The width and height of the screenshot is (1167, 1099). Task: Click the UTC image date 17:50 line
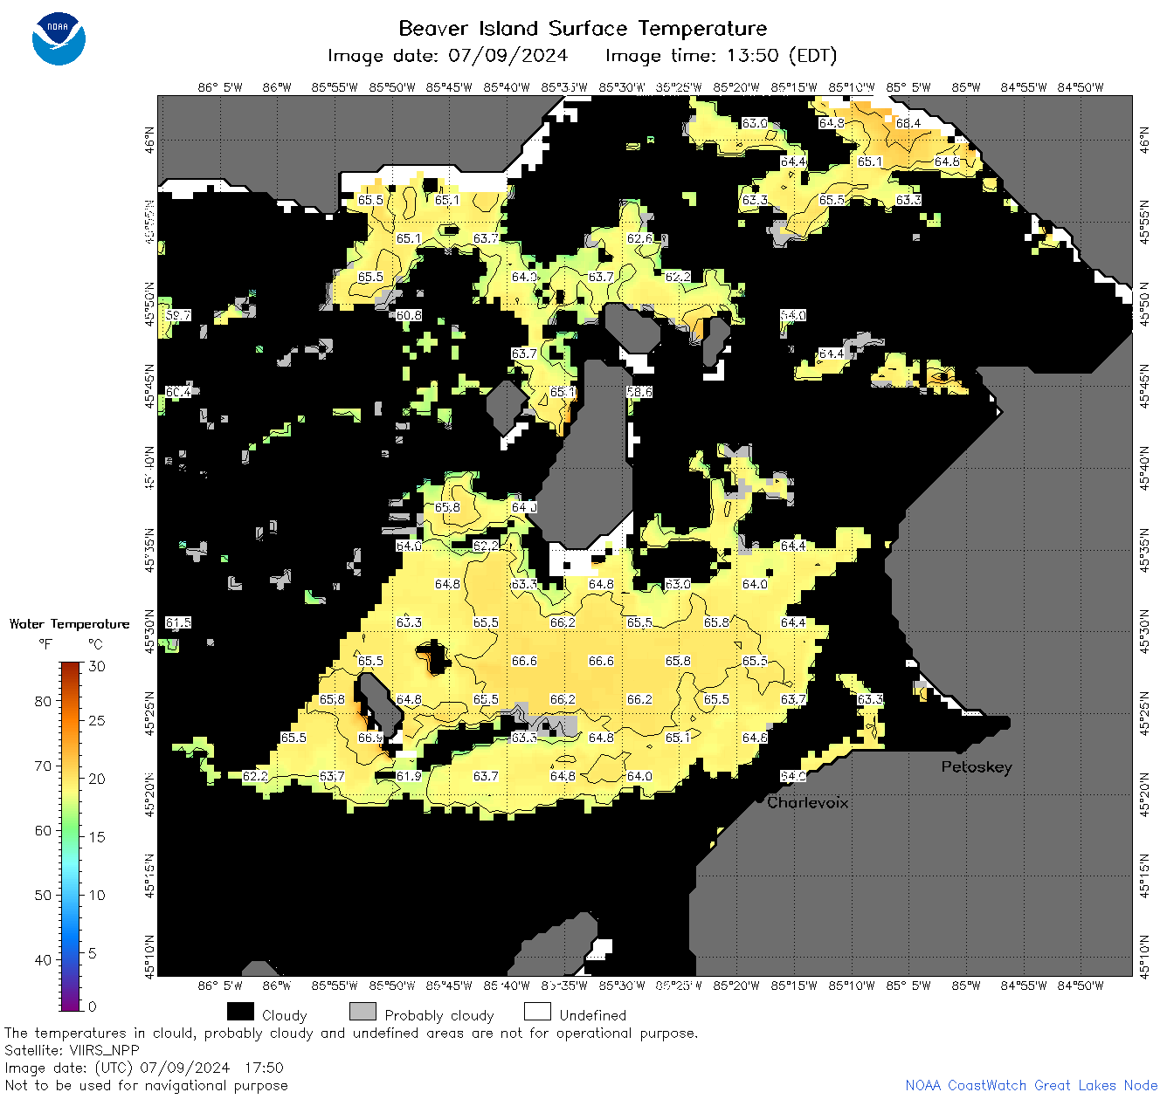pos(144,1068)
